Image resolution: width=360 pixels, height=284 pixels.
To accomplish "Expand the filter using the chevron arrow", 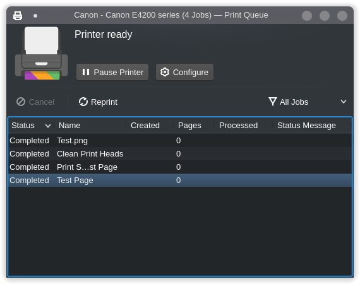I will [x=344, y=102].
